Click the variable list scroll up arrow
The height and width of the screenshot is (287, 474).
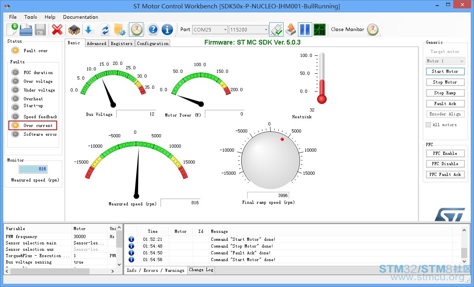(119, 228)
